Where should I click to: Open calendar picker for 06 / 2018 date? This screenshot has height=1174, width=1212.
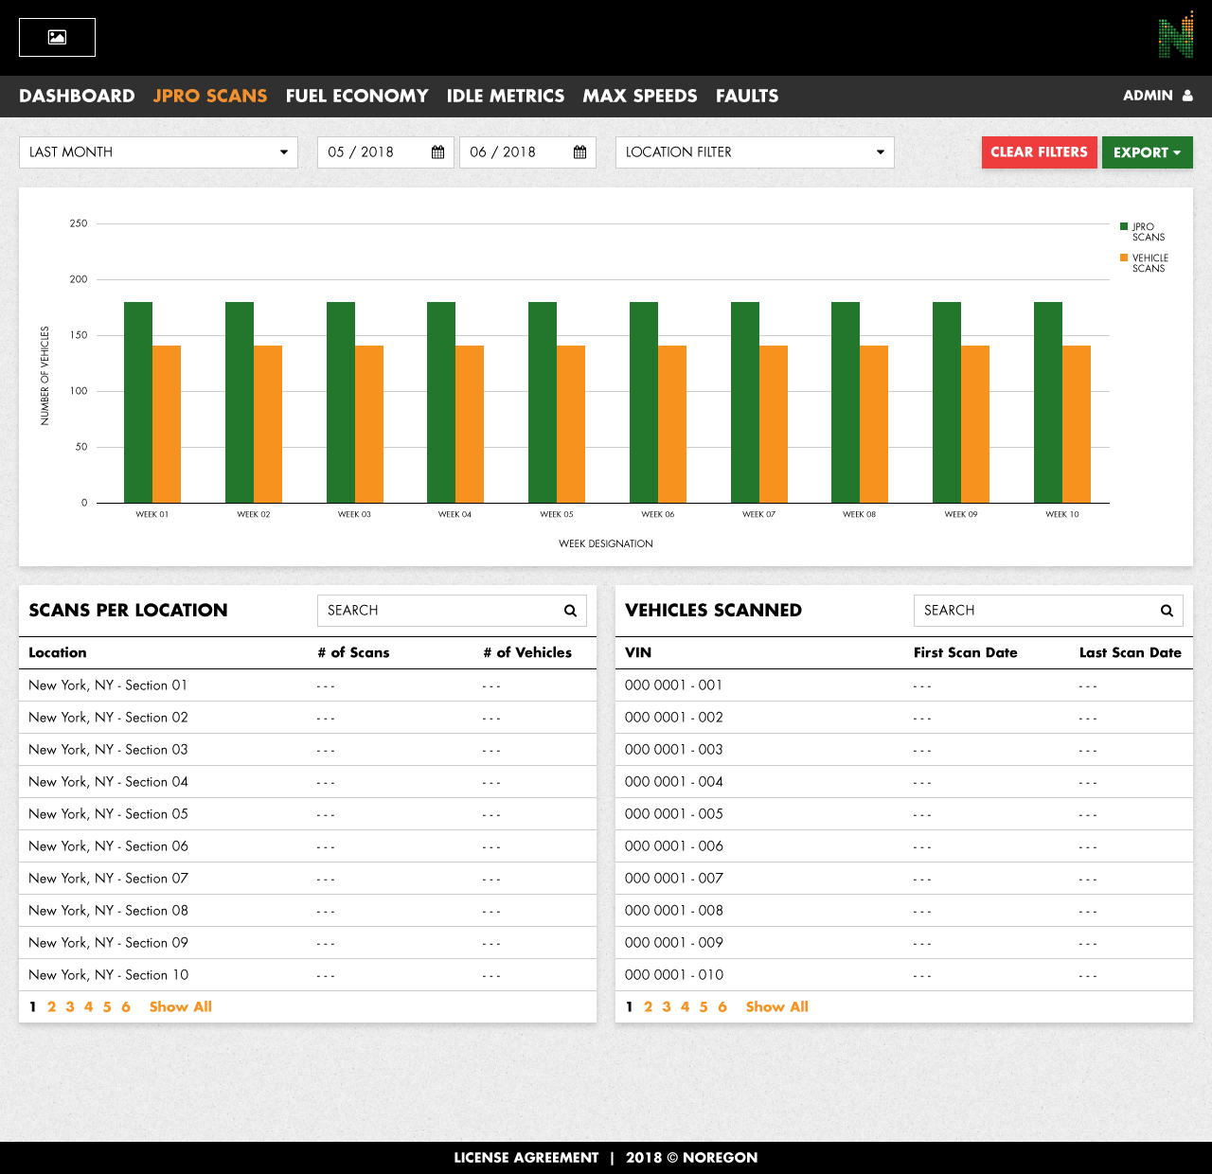click(579, 152)
